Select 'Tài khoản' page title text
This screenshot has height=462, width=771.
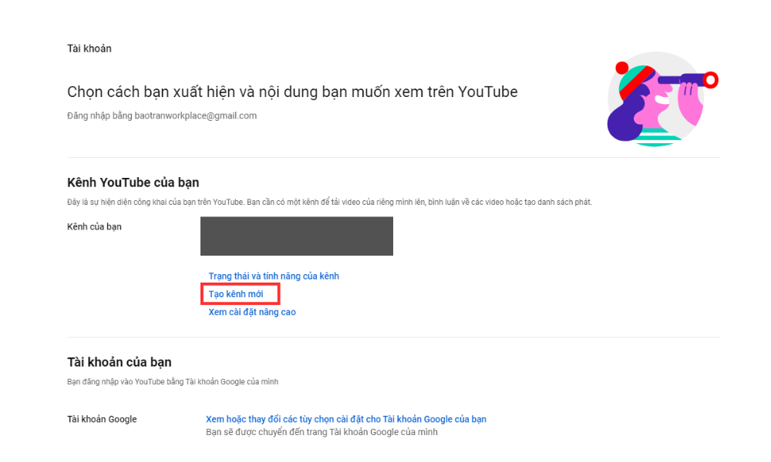pyautogui.click(x=89, y=49)
